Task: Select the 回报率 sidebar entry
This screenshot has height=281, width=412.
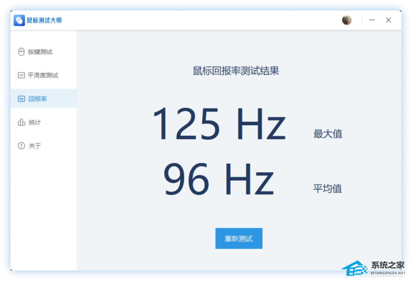Action: click(43, 98)
